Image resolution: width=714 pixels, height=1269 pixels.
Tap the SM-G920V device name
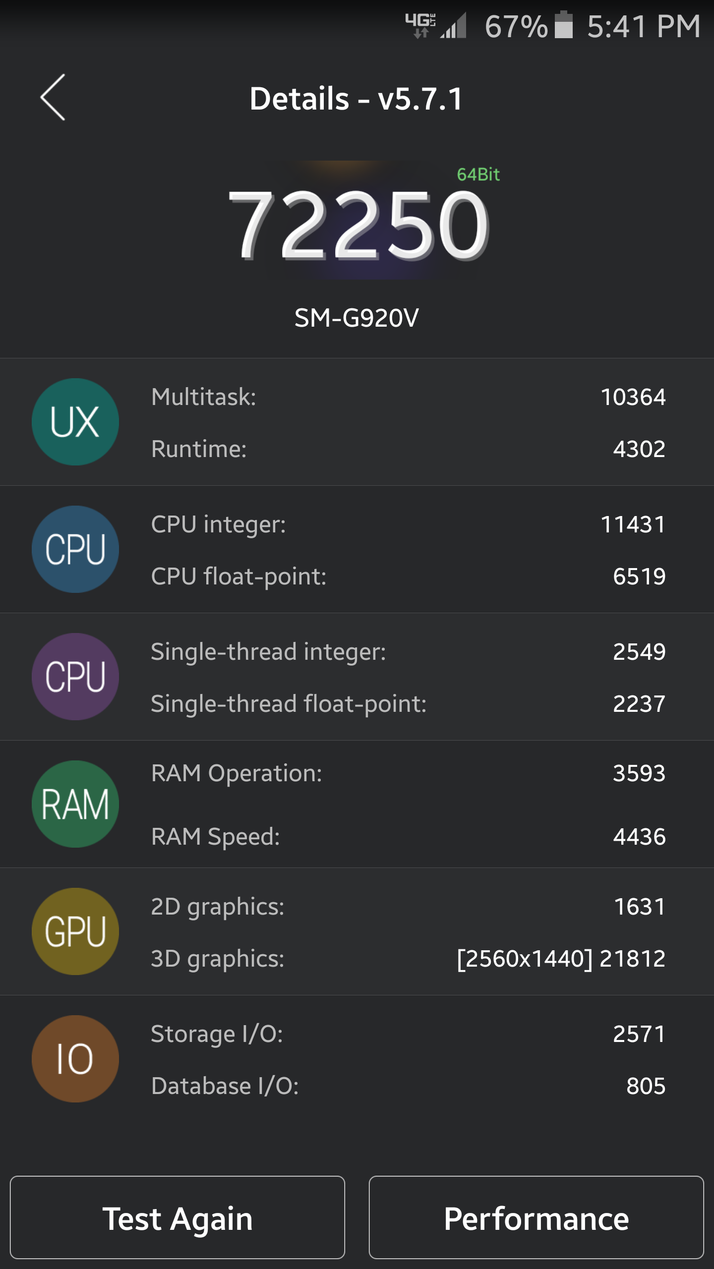pos(357,318)
